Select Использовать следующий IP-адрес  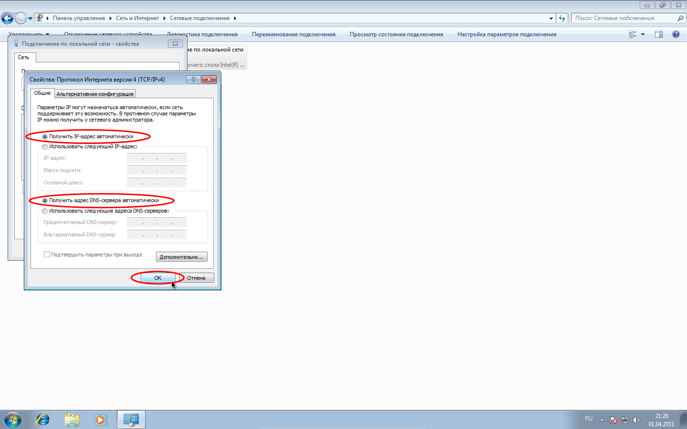click(x=90, y=147)
